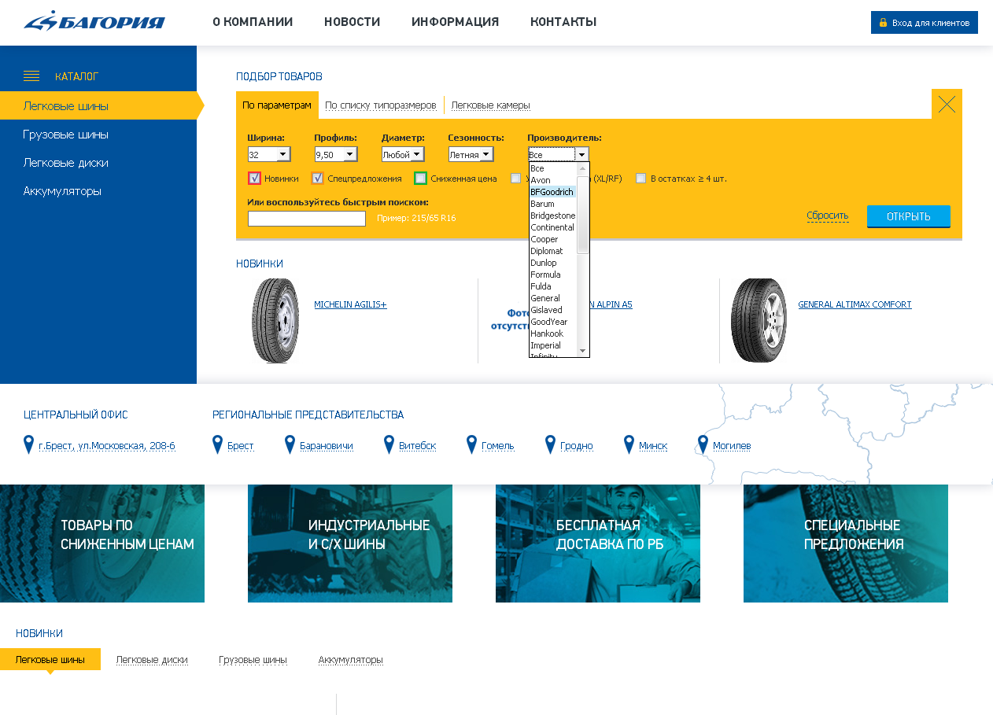Image resolution: width=993 pixels, height=715 pixels.
Task: Select GoodYear in manufacturer list
Action: [552, 322]
